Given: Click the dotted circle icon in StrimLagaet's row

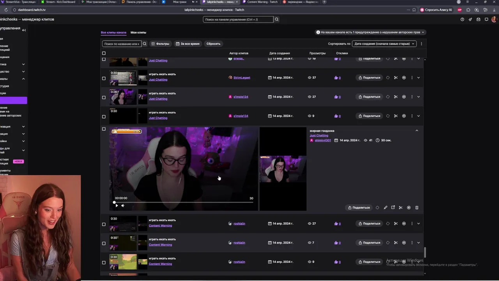Looking at the screenshot, I should pos(388,78).
